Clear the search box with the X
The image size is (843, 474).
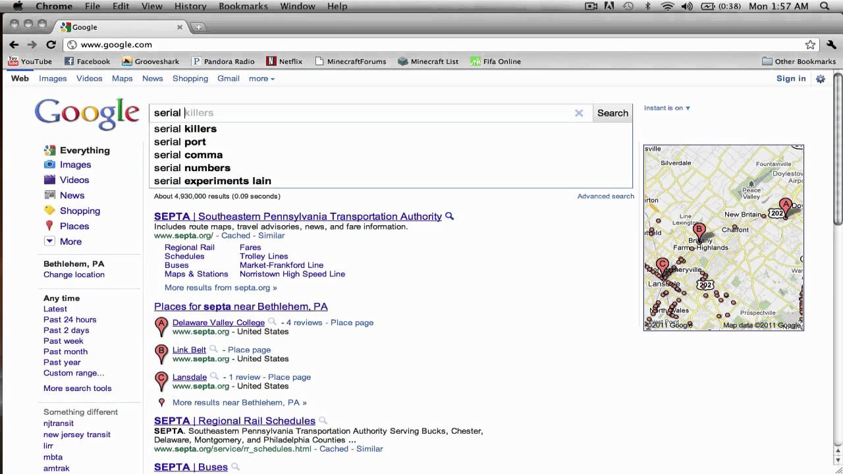(579, 113)
